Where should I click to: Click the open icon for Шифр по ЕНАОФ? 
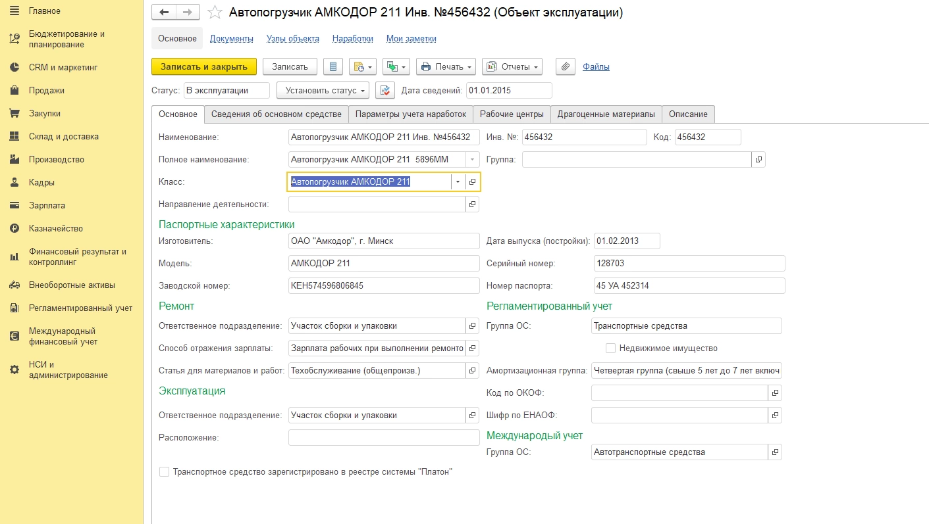coord(775,416)
